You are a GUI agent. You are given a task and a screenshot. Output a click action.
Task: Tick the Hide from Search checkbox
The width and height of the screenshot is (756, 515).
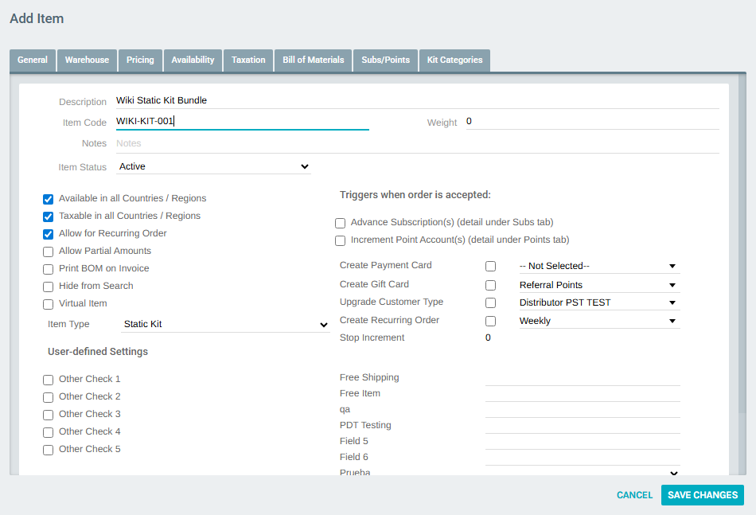[49, 287]
